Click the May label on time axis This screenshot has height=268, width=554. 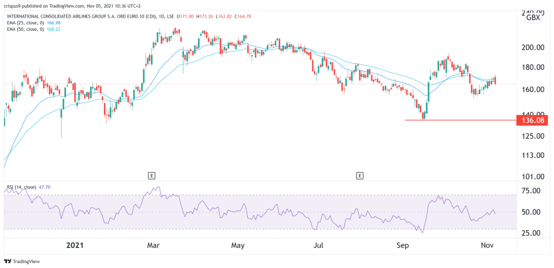pyautogui.click(x=239, y=245)
